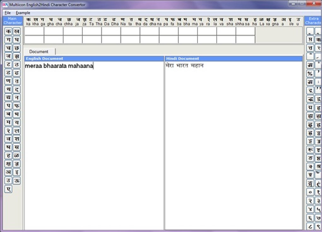Click the क (ka) character button
The width and height of the screenshot is (322, 232).
[8, 32]
